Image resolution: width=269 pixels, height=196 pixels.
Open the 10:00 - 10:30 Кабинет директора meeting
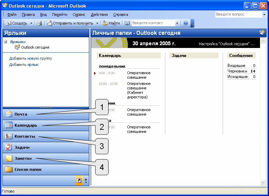pos(139,90)
